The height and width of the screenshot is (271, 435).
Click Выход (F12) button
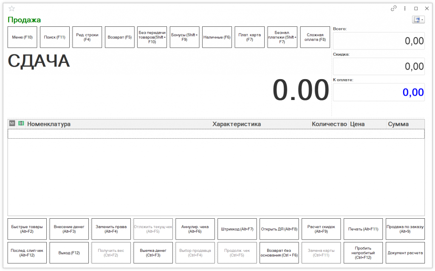[x=69, y=253]
